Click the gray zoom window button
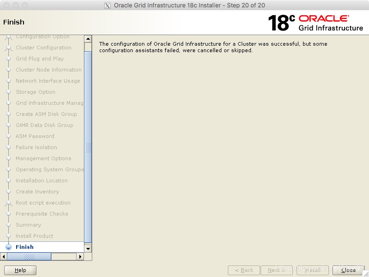 (x=25, y=5)
